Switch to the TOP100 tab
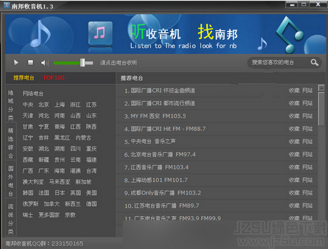 coord(54,78)
